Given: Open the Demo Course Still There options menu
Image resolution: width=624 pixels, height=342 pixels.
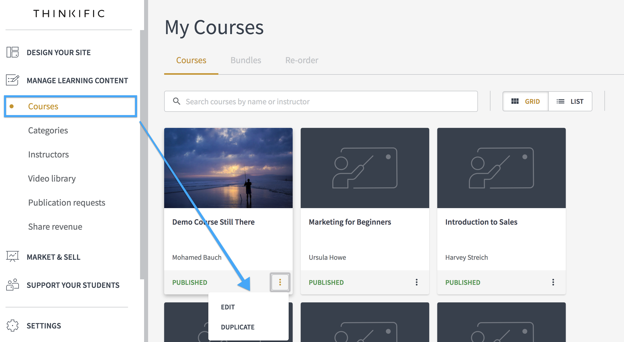Looking at the screenshot, I should (280, 282).
